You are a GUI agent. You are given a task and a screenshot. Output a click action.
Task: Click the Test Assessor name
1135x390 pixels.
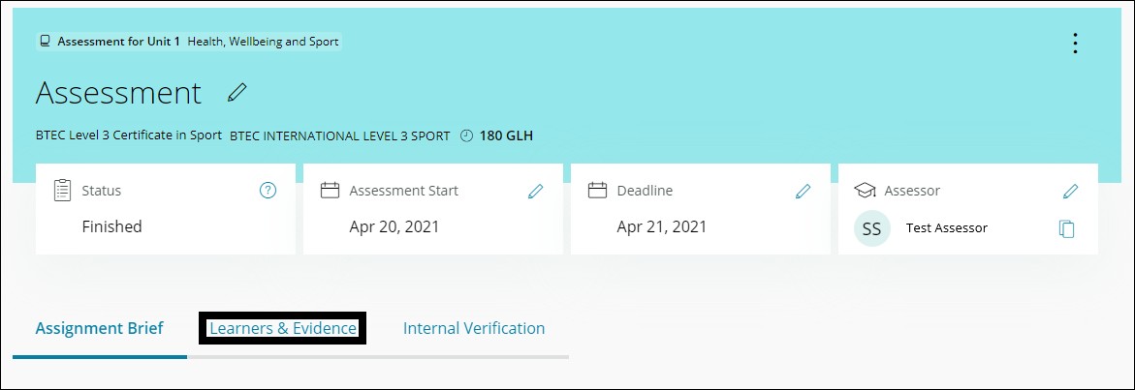[946, 228]
